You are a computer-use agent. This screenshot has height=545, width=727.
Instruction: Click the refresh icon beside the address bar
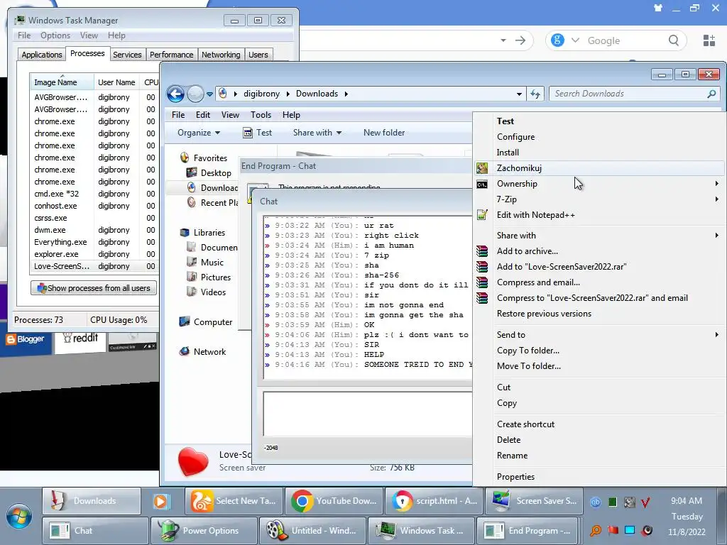click(535, 94)
